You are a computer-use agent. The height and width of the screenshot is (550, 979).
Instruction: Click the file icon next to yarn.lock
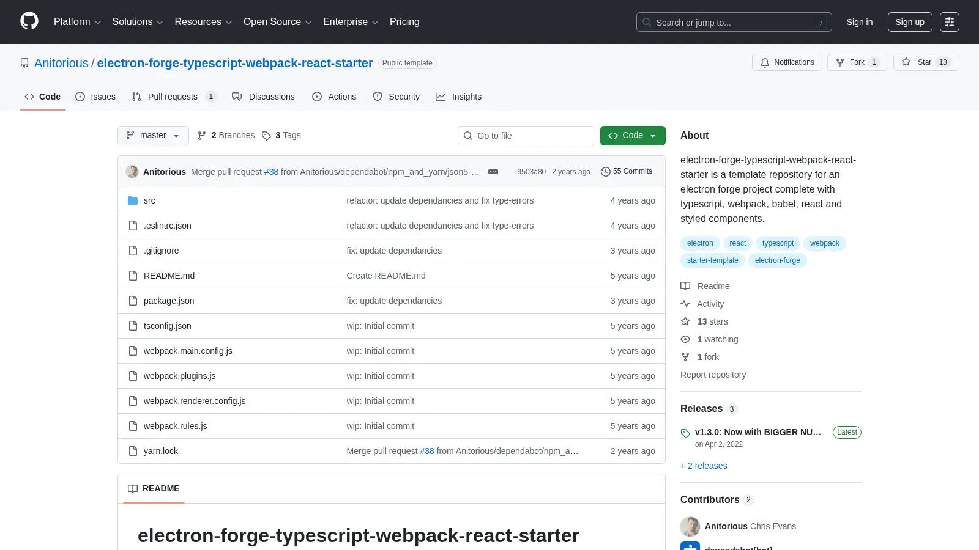pyautogui.click(x=133, y=451)
